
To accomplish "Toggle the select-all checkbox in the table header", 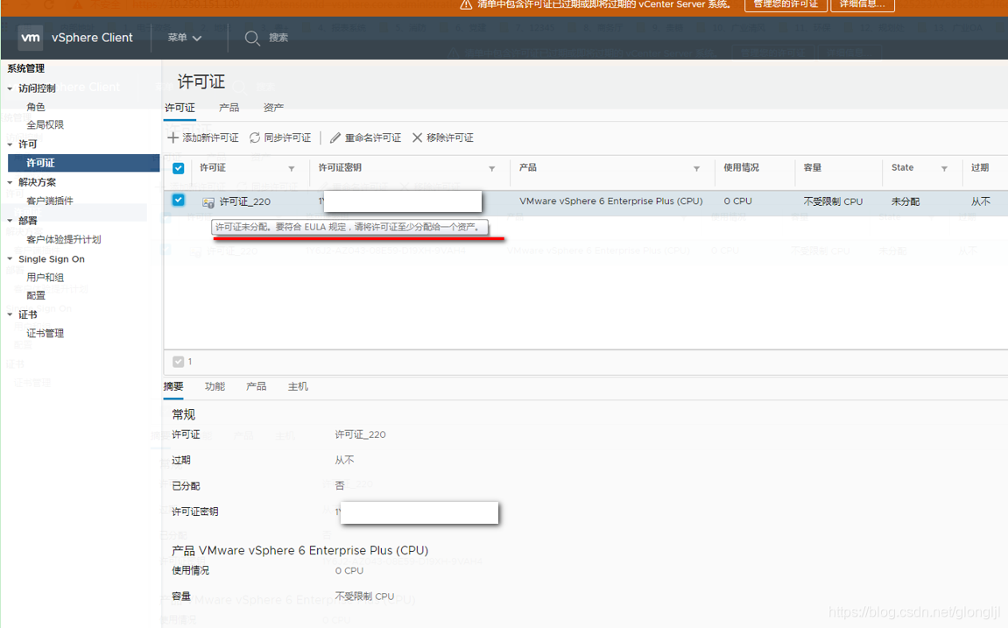I will pyautogui.click(x=179, y=168).
